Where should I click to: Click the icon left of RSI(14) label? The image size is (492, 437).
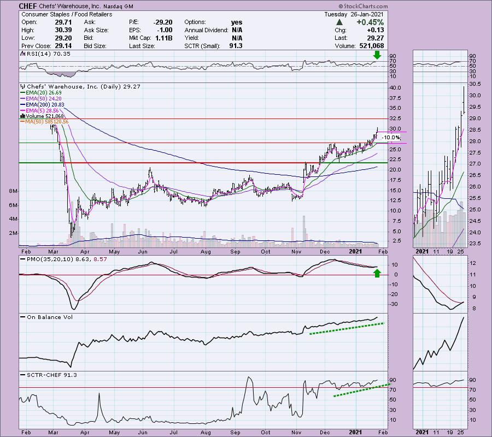pyautogui.click(x=22, y=54)
